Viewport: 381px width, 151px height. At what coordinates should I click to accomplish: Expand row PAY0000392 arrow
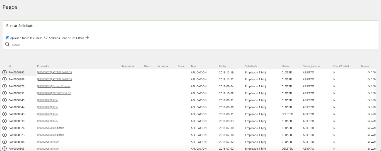tap(4, 72)
